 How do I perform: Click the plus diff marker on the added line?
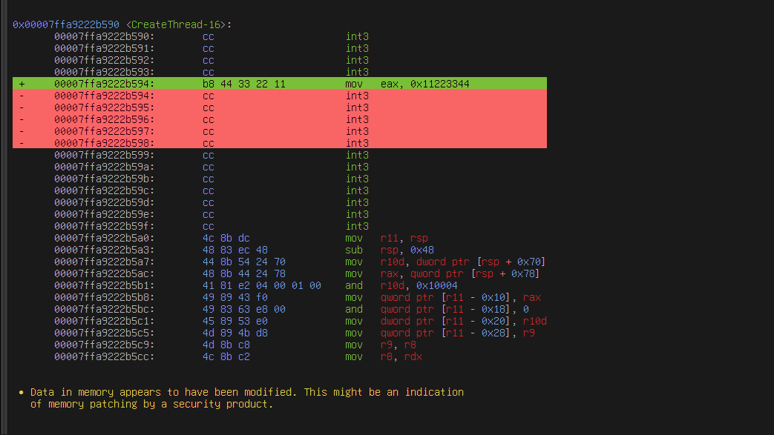(x=22, y=84)
